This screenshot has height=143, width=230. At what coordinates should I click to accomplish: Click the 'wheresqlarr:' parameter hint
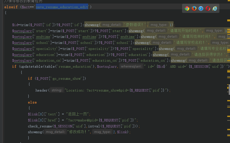[x=131, y=66]
